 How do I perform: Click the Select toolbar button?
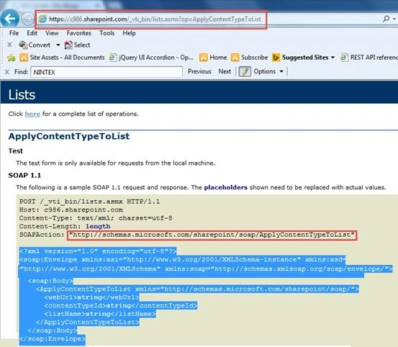point(78,45)
